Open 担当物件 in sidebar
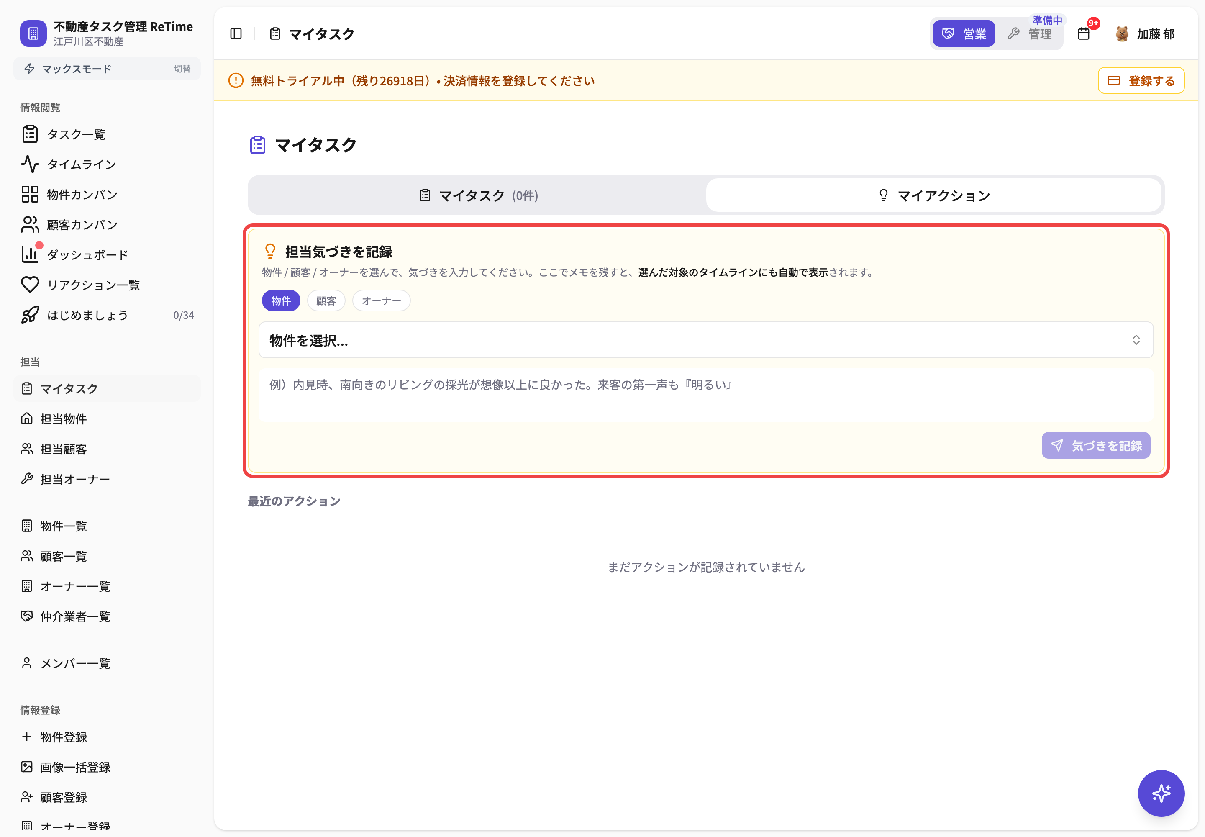This screenshot has height=837, width=1205. tap(107, 418)
